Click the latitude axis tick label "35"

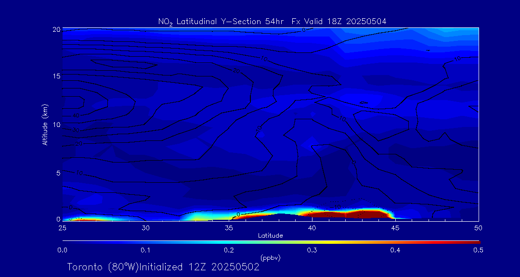pos(229,228)
